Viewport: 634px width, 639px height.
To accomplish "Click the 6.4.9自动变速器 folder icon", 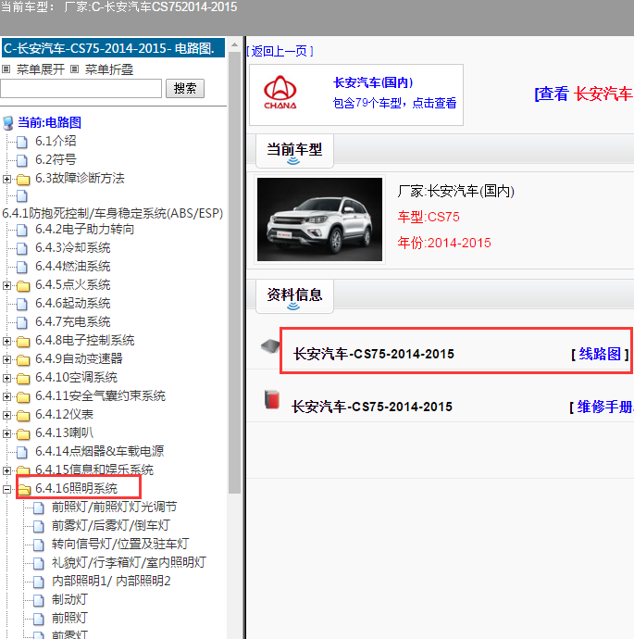I will 23,360.
